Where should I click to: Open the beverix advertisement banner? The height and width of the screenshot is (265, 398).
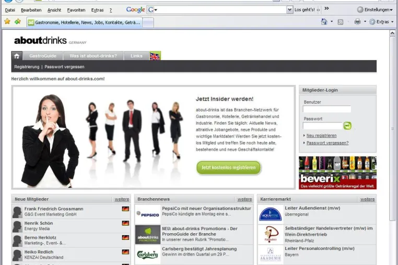point(337,173)
